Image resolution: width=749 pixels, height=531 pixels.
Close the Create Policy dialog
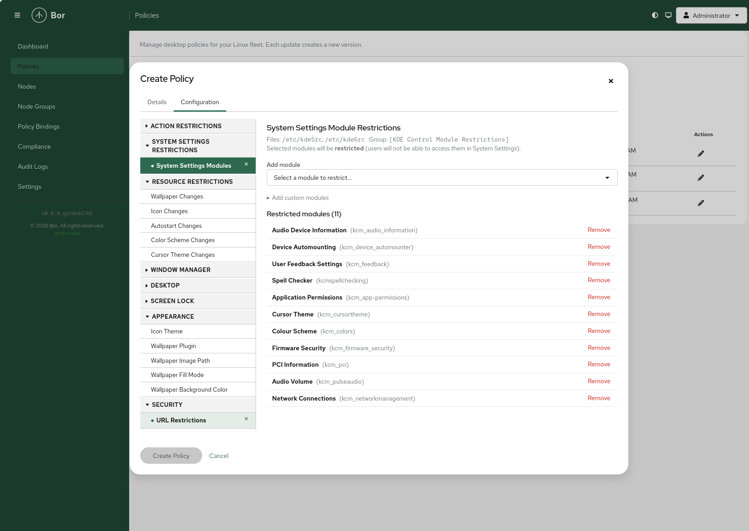click(x=611, y=81)
